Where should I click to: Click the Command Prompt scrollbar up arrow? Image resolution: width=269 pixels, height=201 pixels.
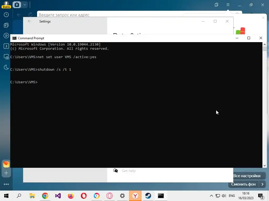(x=265, y=44)
